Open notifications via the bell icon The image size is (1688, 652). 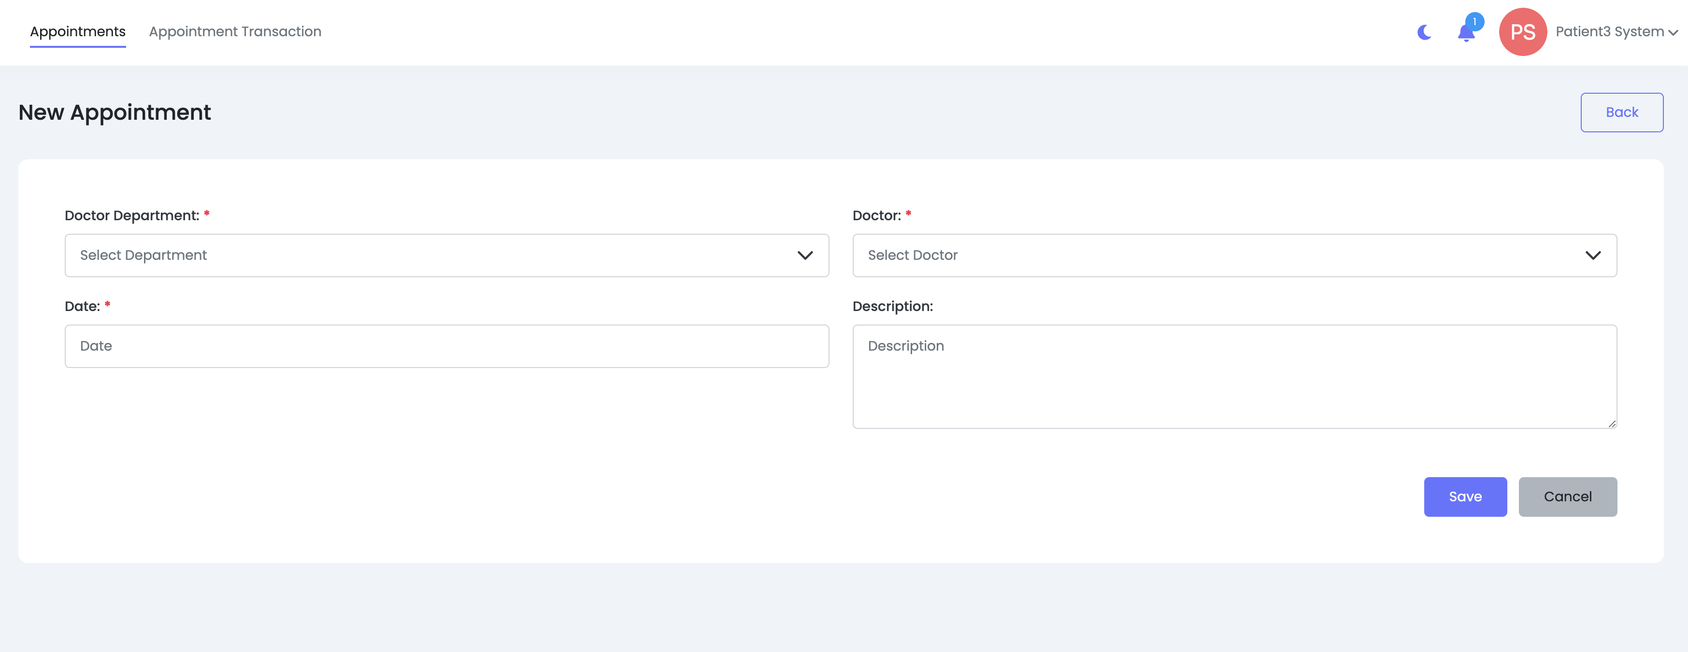point(1466,33)
